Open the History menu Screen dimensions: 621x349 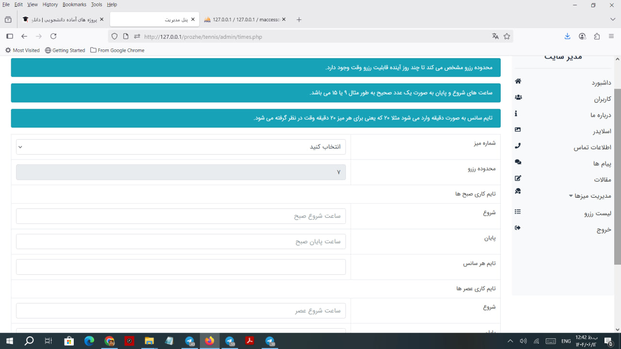click(x=50, y=4)
